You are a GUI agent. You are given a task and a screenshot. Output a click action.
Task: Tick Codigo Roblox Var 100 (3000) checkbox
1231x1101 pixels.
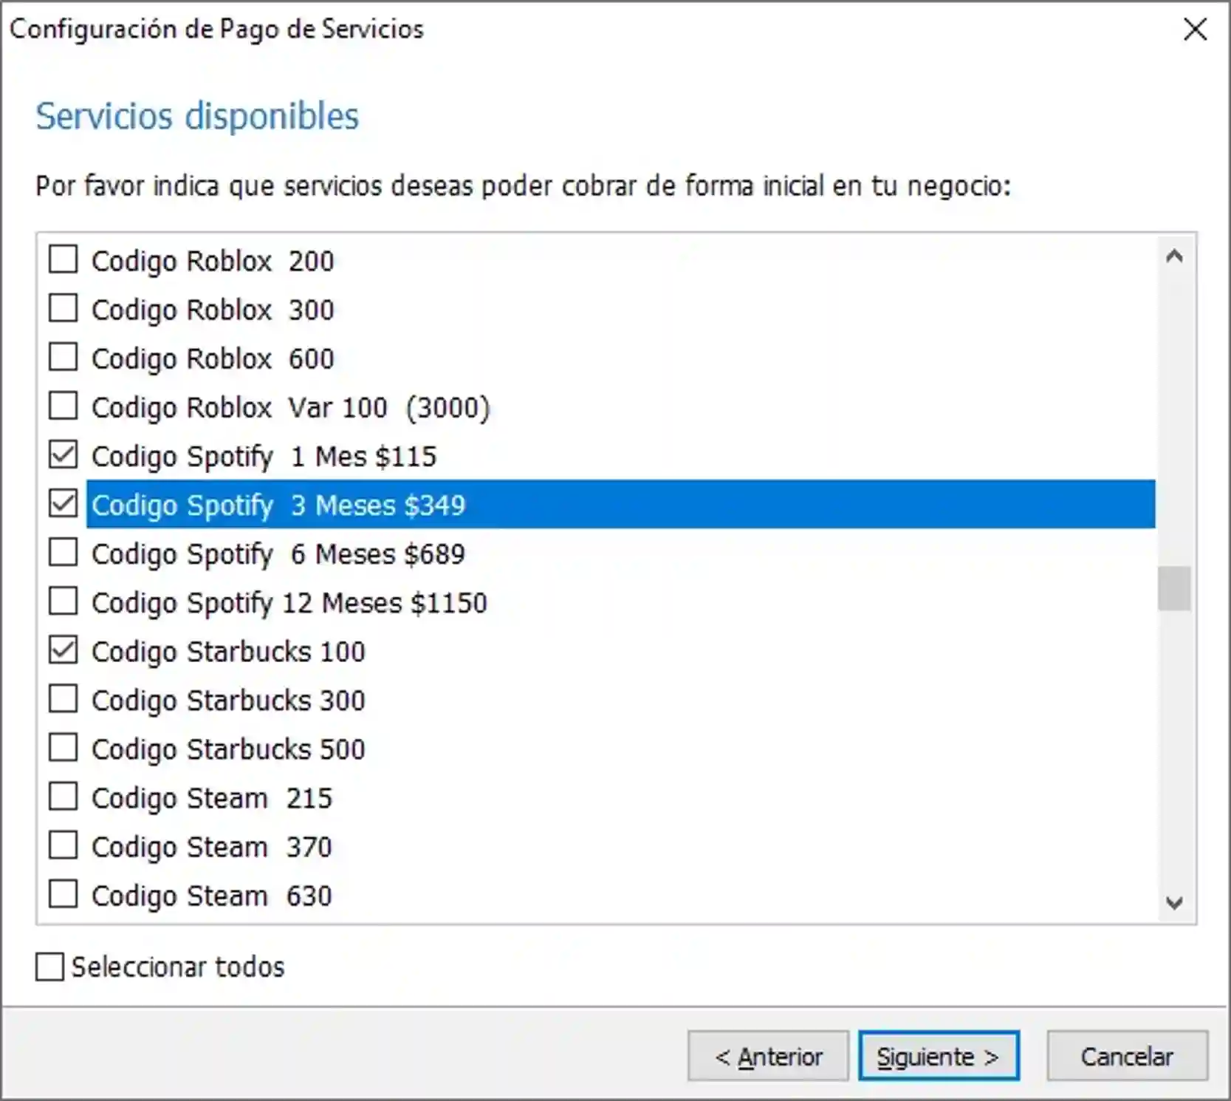coord(63,406)
